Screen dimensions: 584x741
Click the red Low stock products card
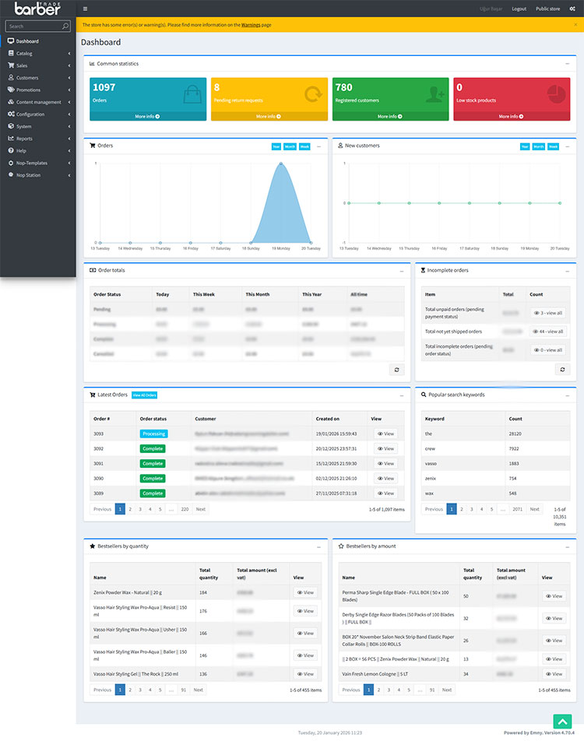512,99
